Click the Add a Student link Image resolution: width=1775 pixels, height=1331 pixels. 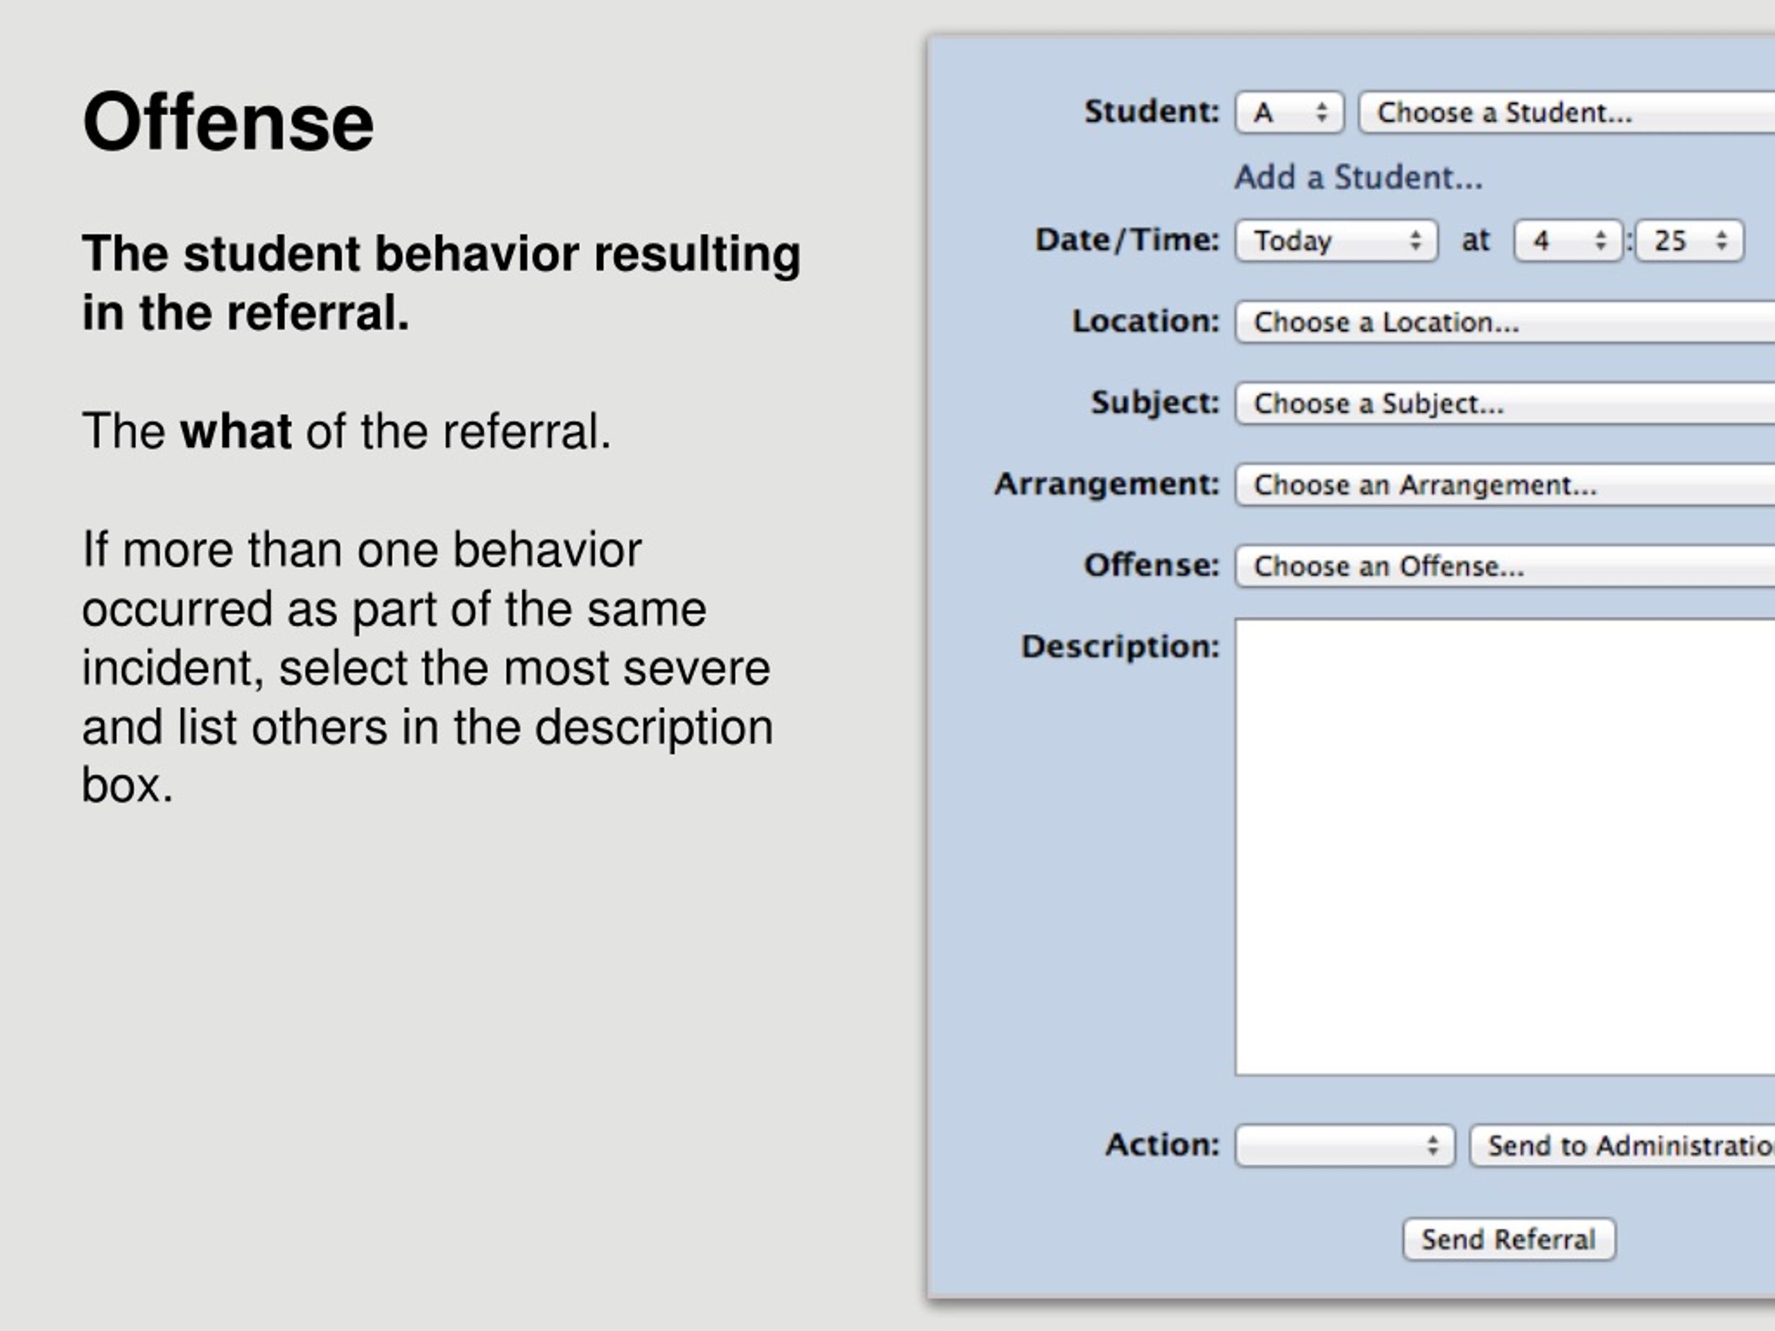[1358, 177]
